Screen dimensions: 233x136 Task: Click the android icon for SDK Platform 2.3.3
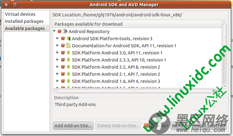pos(68,60)
